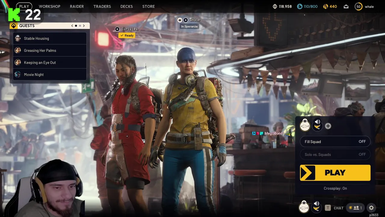Click the plus icon beside whale name tag
Screen dimensions: 385x217
tap(186, 20)
